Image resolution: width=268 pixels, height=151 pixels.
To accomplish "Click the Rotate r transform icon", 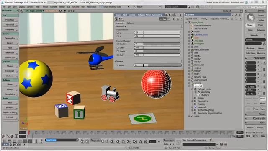I will (x=264, y=75).
